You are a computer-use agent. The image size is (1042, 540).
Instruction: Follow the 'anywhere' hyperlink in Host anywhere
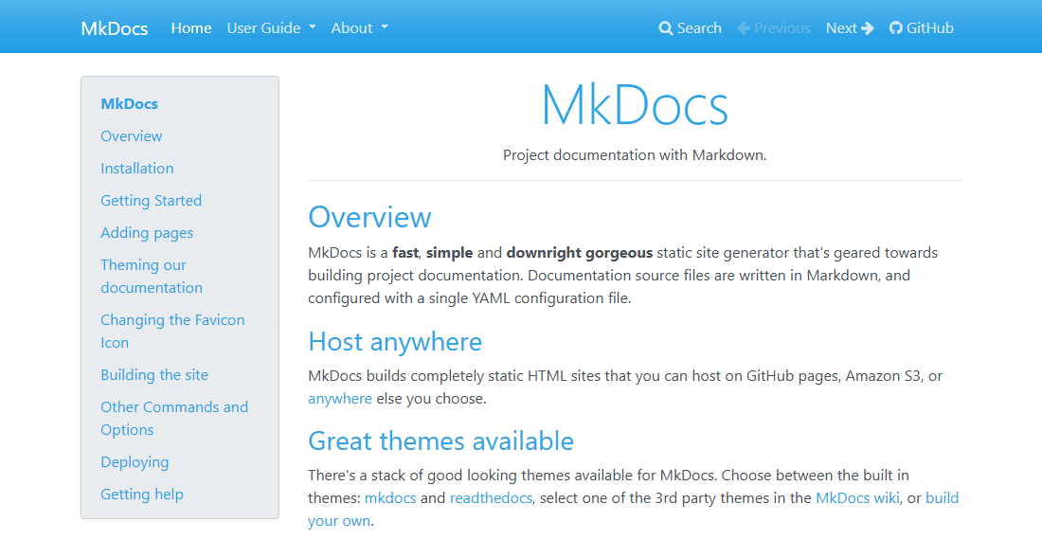tap(339, 399)
